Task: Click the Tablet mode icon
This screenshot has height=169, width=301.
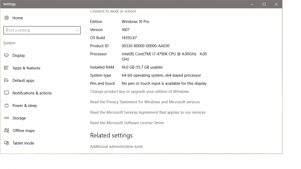Action: coord(6,143)
